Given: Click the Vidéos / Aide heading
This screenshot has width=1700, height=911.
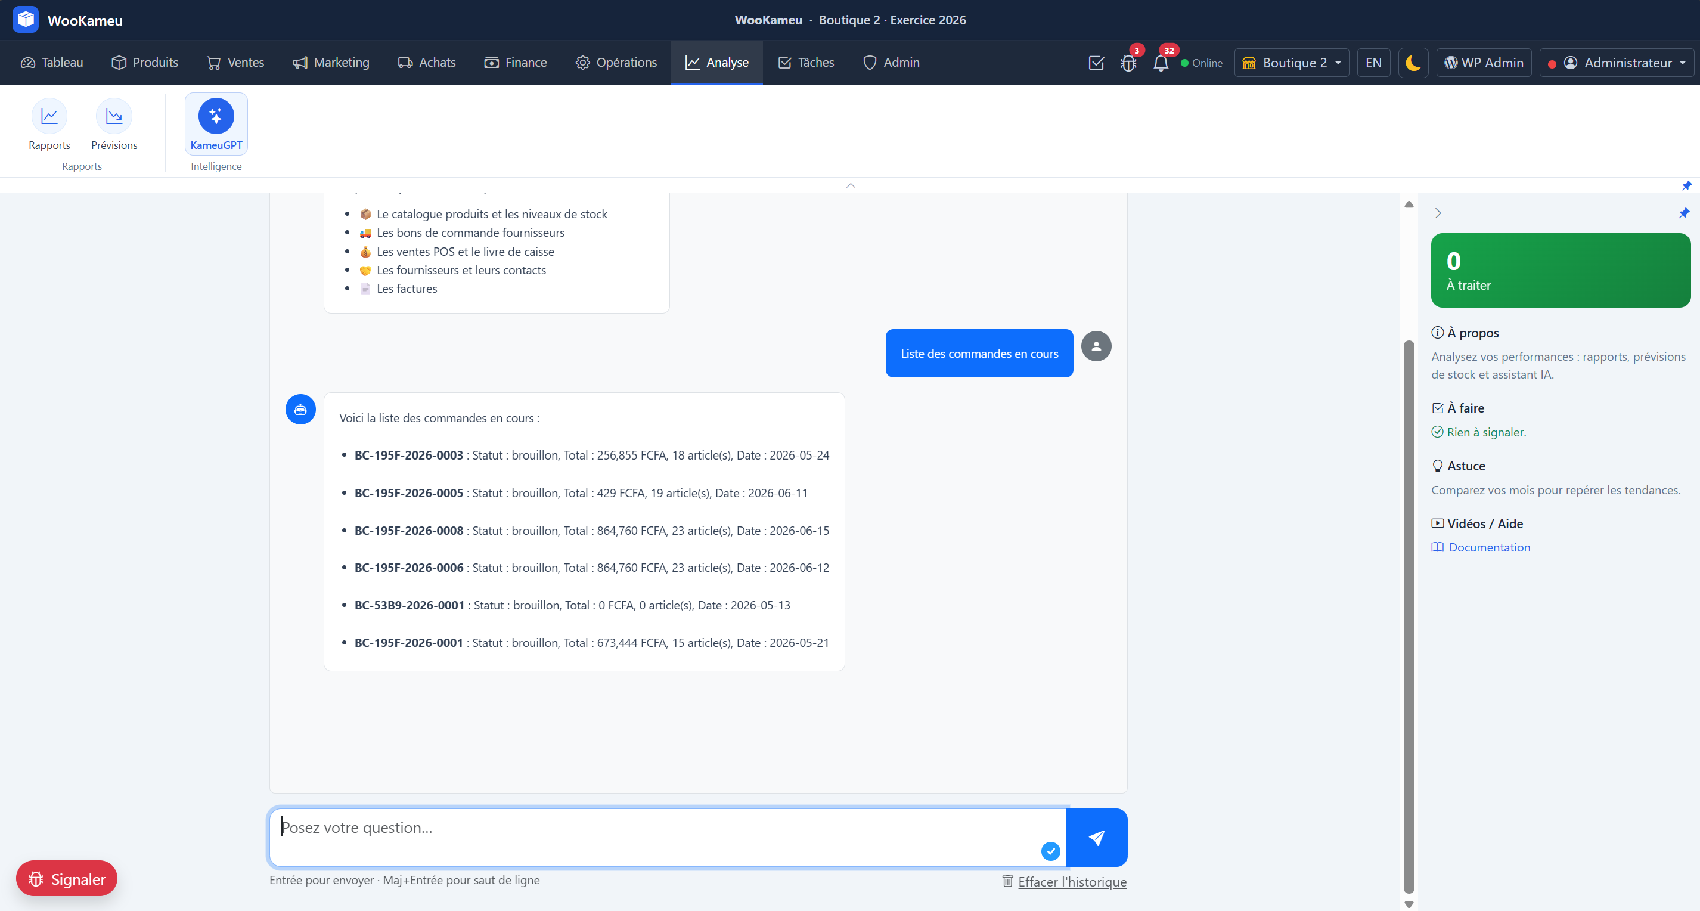Looking at the screenshot, I should pyautogui.click(x=1477, y=523).
